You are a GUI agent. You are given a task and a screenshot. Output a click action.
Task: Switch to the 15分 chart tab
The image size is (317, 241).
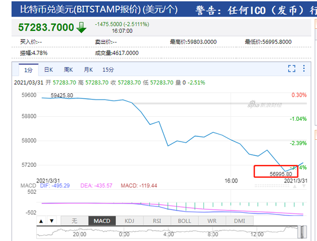coord(108,70)
